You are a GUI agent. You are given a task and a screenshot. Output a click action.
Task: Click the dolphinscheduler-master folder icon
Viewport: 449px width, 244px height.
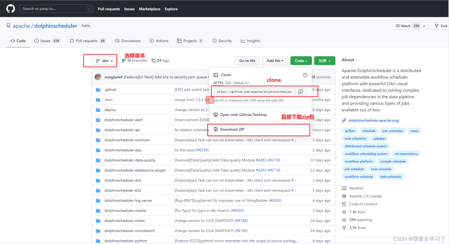tap(98, 211)
